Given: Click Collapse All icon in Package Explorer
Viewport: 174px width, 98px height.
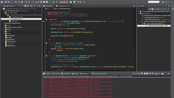Looking at the screenshot, I should 25,6.
